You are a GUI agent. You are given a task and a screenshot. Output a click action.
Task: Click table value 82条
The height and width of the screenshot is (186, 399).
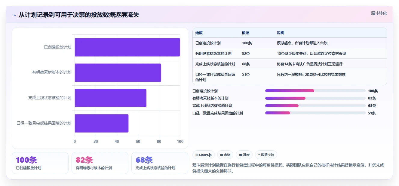pyautogui.click(x=246, y=54)
